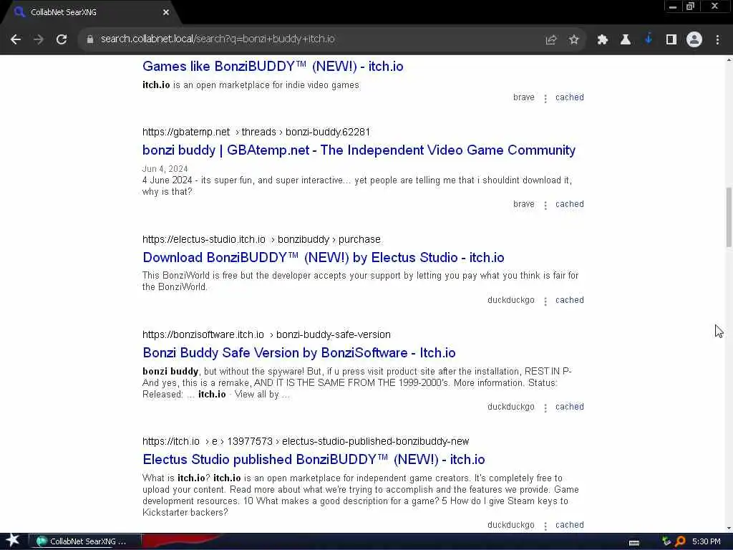Select CollabNet SearXNG taskbar window button
This screenshot has width=733, height=550.
coord(85,541)
